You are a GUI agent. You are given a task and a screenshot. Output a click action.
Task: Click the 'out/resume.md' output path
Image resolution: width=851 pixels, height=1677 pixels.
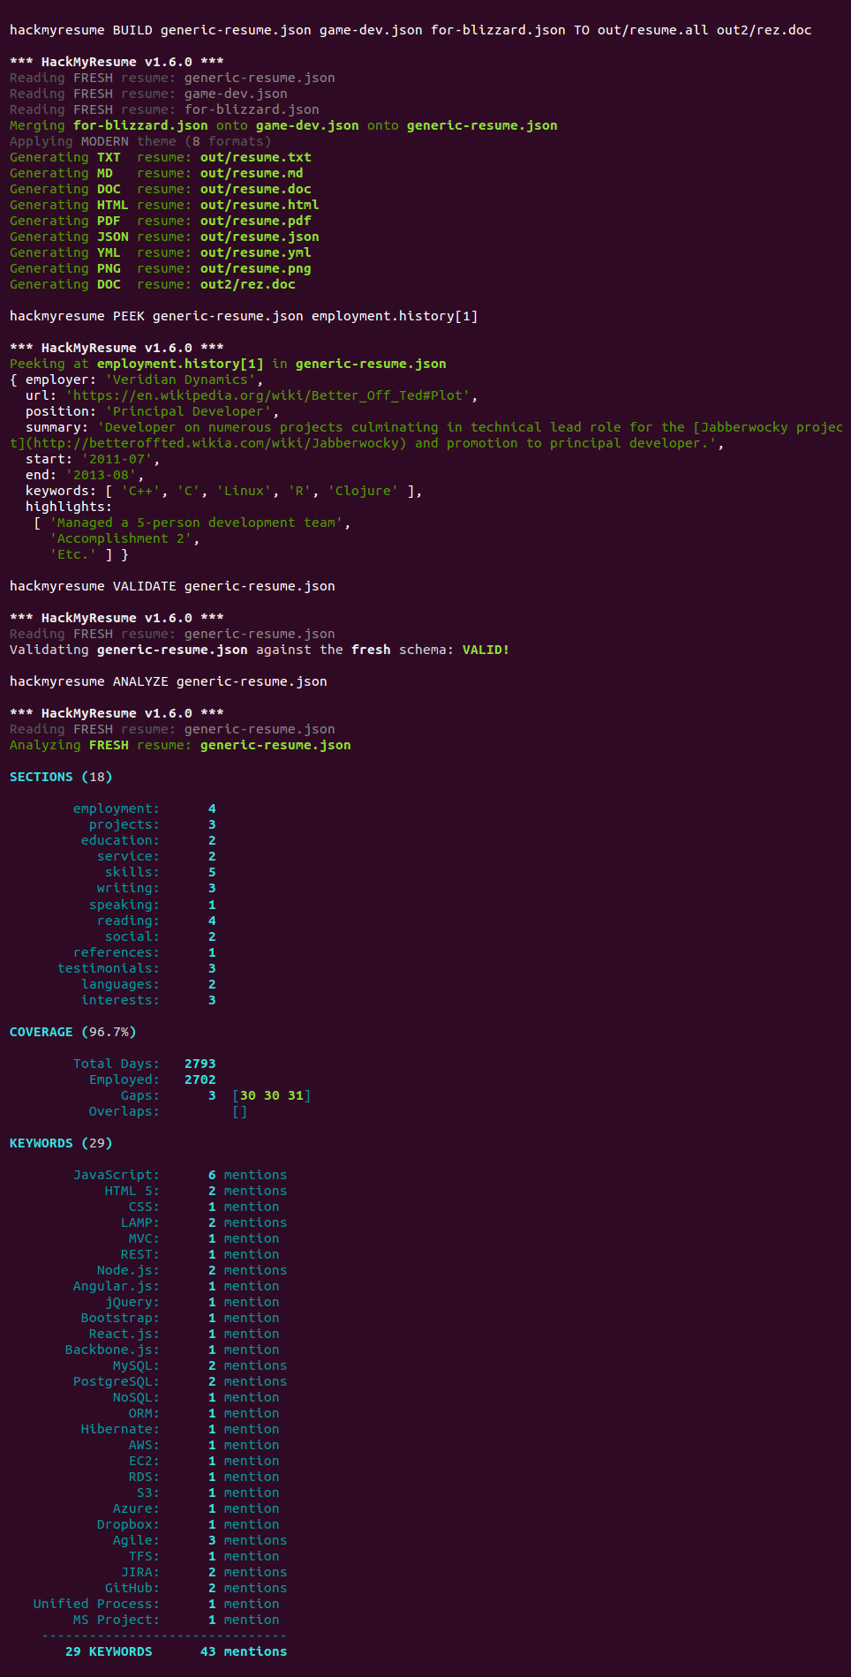tap(252, 173)
